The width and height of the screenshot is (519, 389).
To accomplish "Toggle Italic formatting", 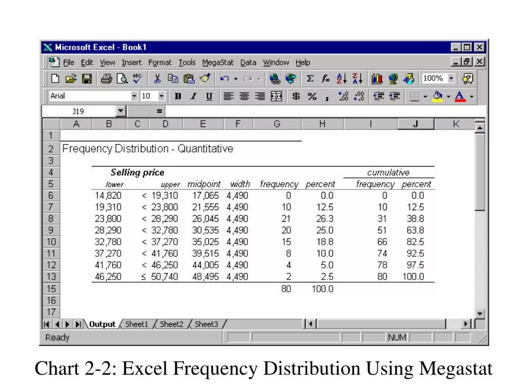I will (x=194, y=96).
